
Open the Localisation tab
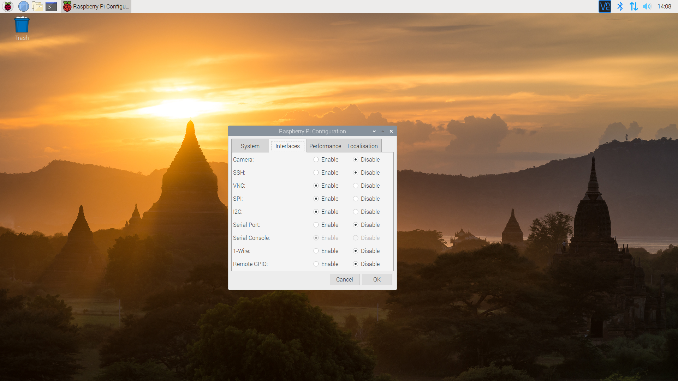pyautogui.click(x=362, y=146)
